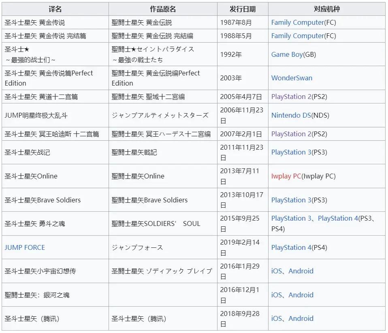Click the WonderSwan platform link

(x=292, y=78)
